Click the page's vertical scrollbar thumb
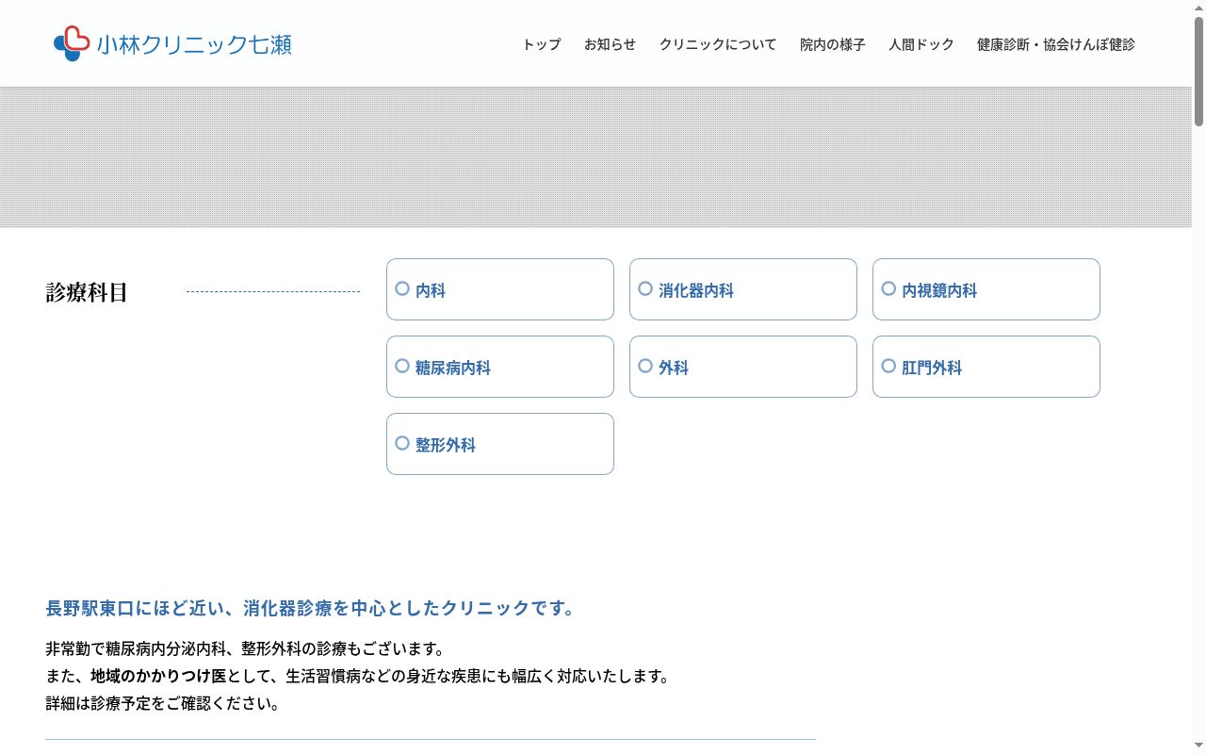The image size is (1206, 754). (1198, 71)
